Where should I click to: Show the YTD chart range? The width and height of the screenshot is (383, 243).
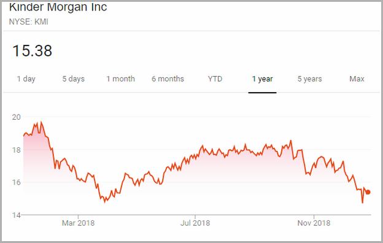(x=215, y=79)
